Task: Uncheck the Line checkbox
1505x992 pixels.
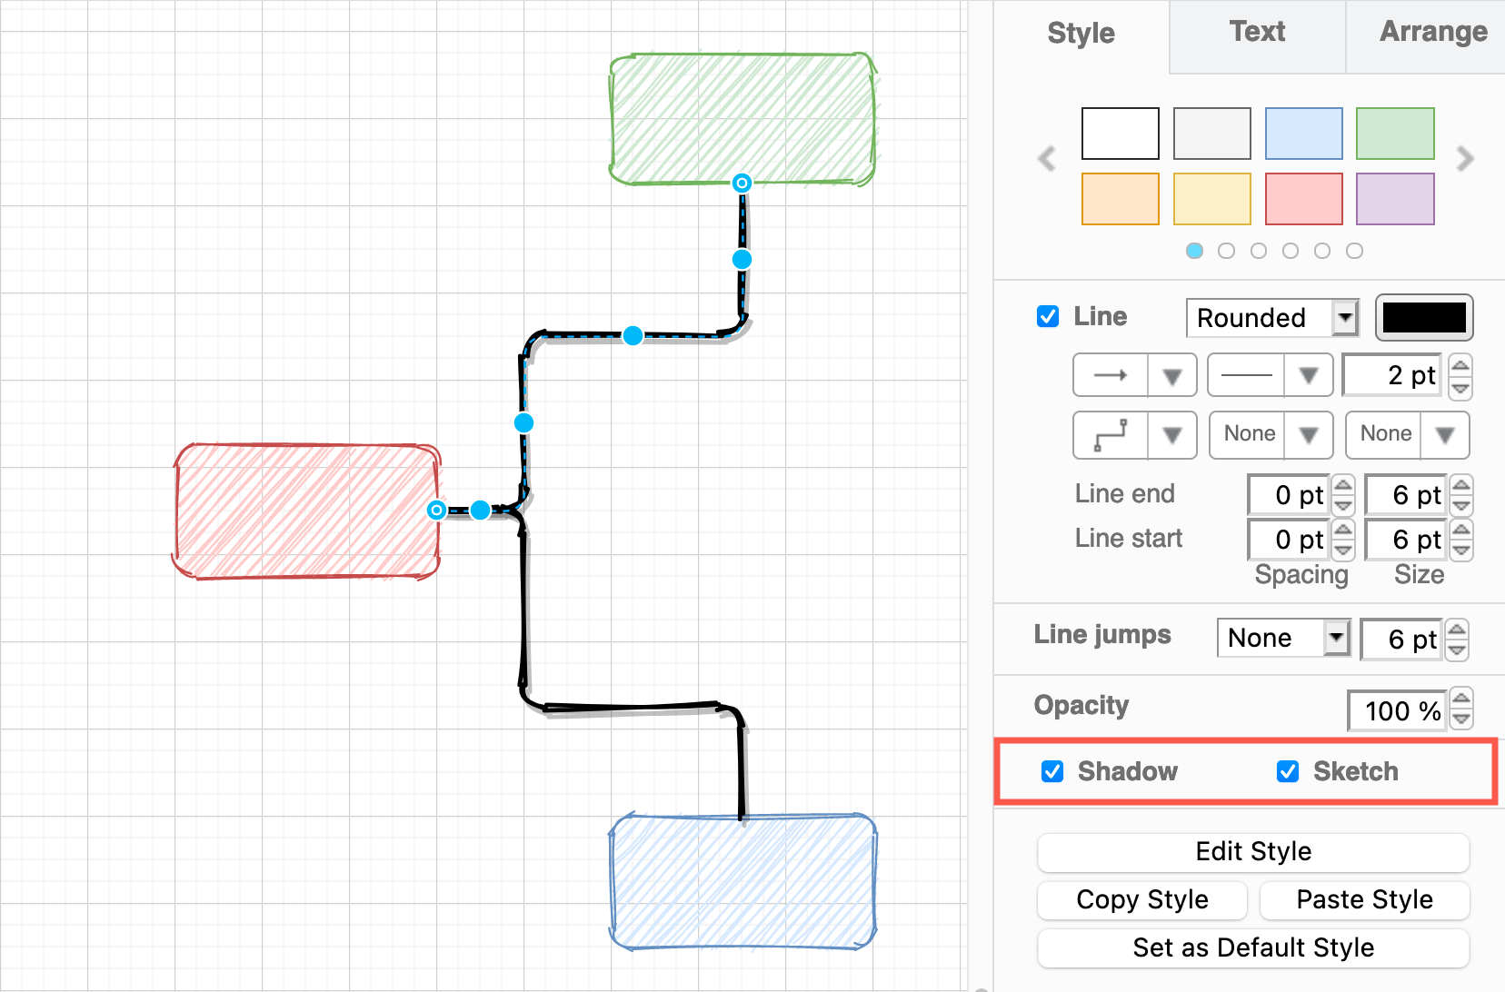Action: tap(1048, 316)
